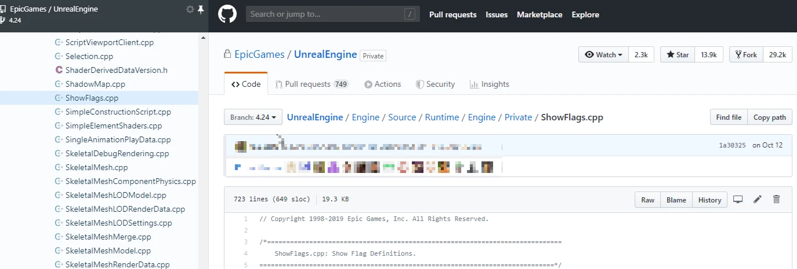Click the ShowFlags.cpp file icon in sidebar
This screenshot has width=797, height=269.
(x=59, y=98)
